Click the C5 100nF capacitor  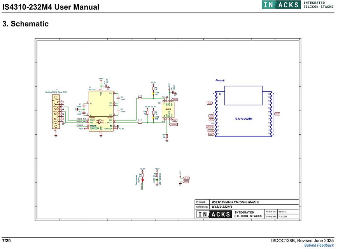click(x=118, y=110)
